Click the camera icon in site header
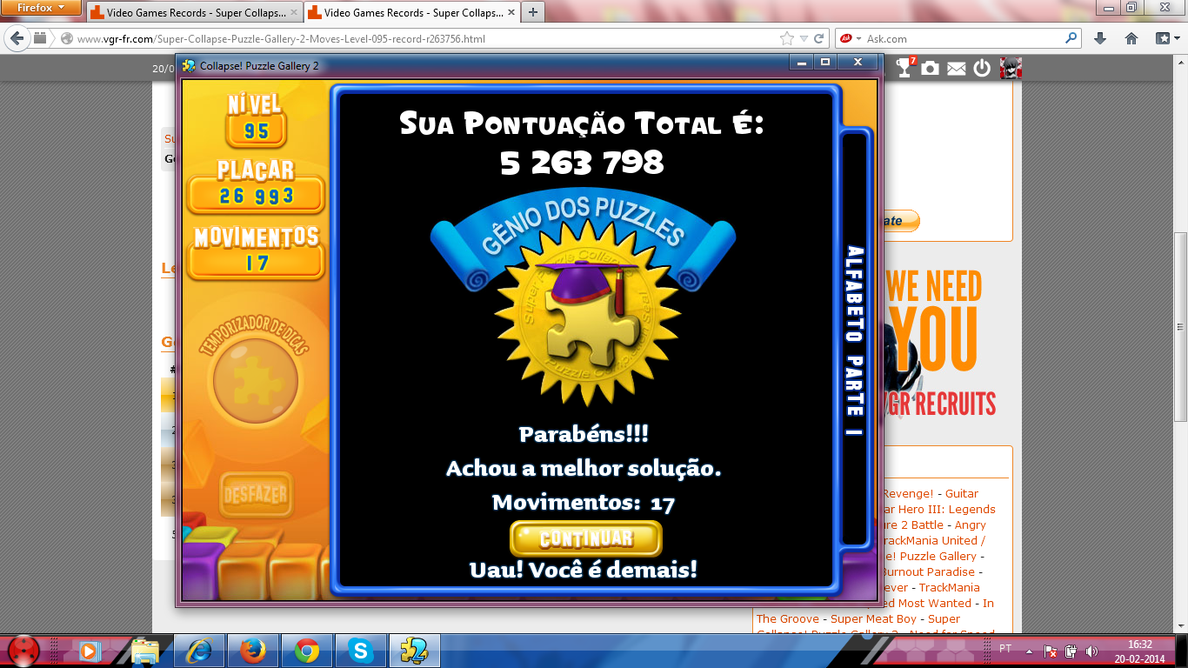This screenshot has height=668, width=1188. pyautogui.click(x=931, y=69)
